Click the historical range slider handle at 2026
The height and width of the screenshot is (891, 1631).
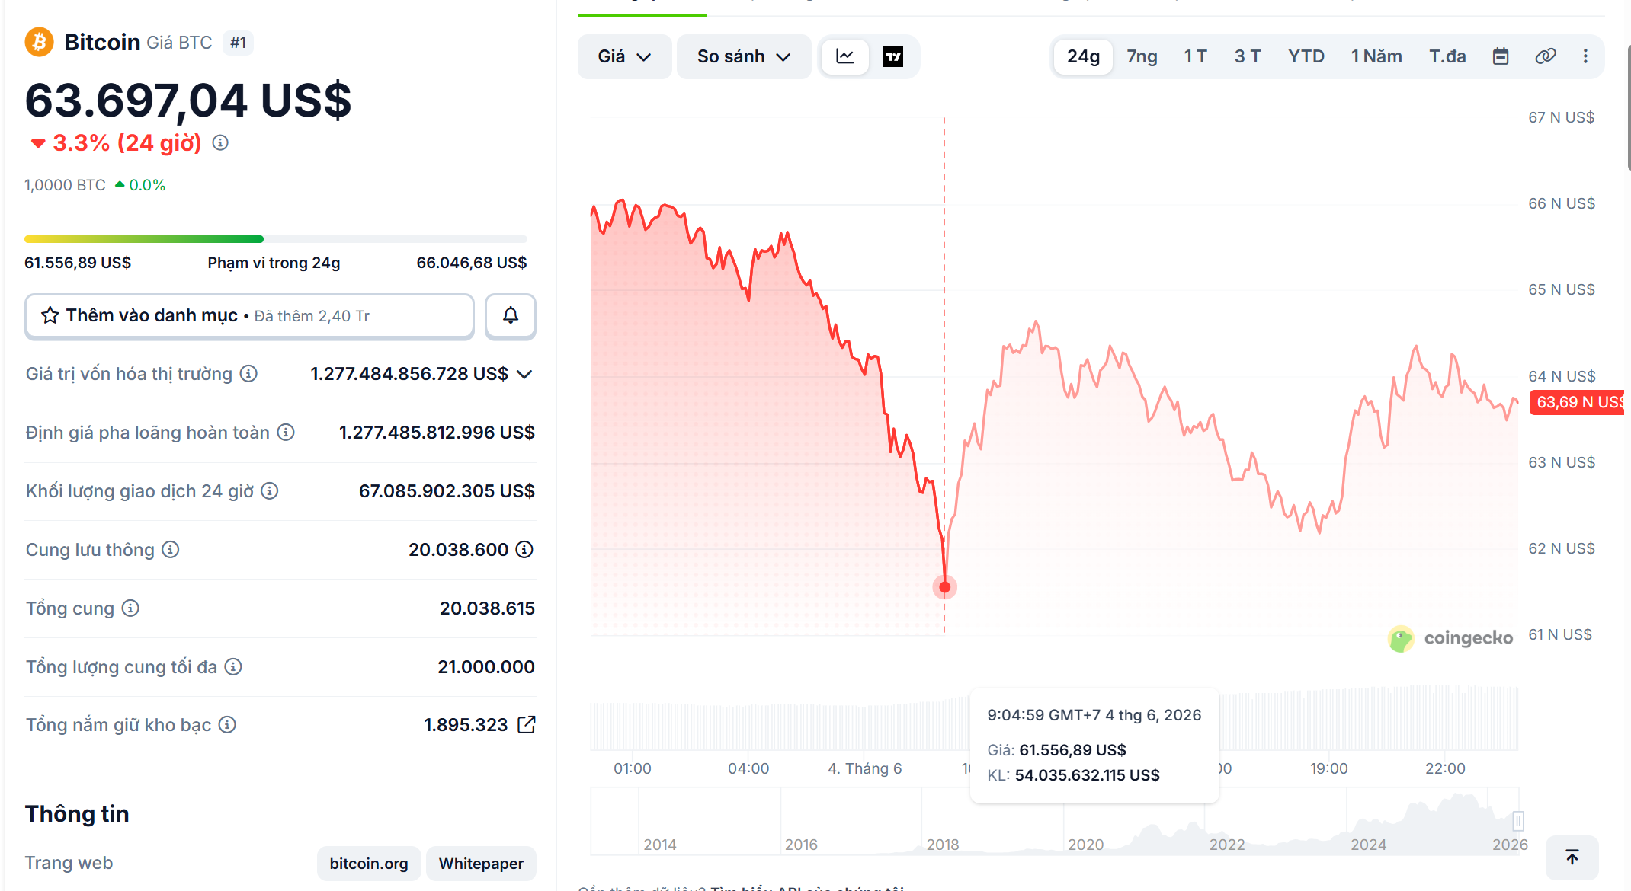[x=1517, y=821]
